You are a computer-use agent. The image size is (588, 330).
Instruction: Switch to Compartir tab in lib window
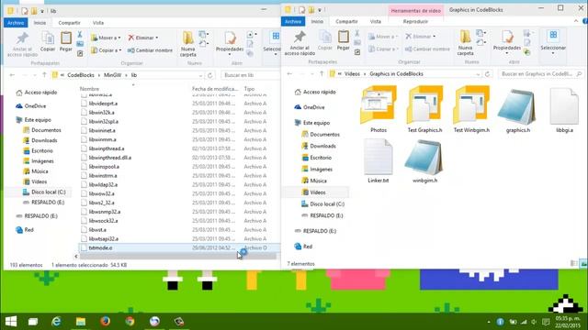70,23
